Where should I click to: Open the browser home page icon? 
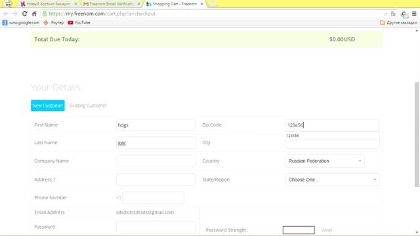[x=34, y=14]
